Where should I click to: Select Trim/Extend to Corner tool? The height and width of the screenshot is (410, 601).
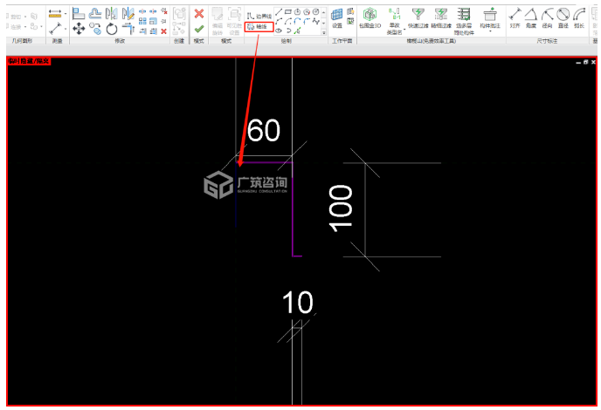128,28
